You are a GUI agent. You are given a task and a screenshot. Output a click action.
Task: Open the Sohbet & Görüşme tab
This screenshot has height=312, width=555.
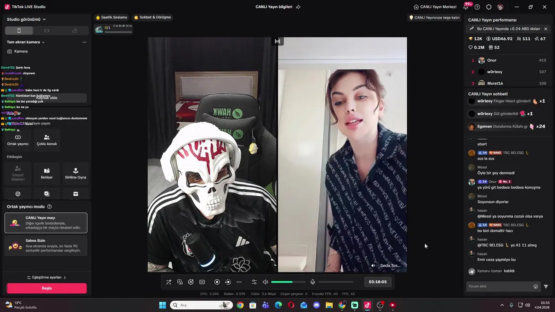[x=153, y=17]
